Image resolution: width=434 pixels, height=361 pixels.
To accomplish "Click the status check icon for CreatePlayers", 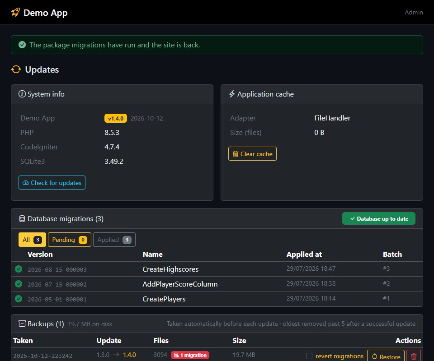I will 19,299.
